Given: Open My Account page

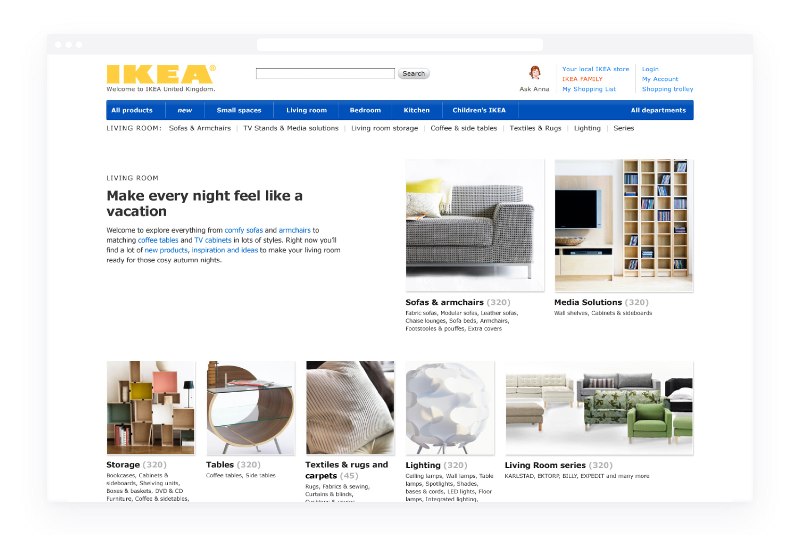Looking at the screenshot, I should (660, 79).
